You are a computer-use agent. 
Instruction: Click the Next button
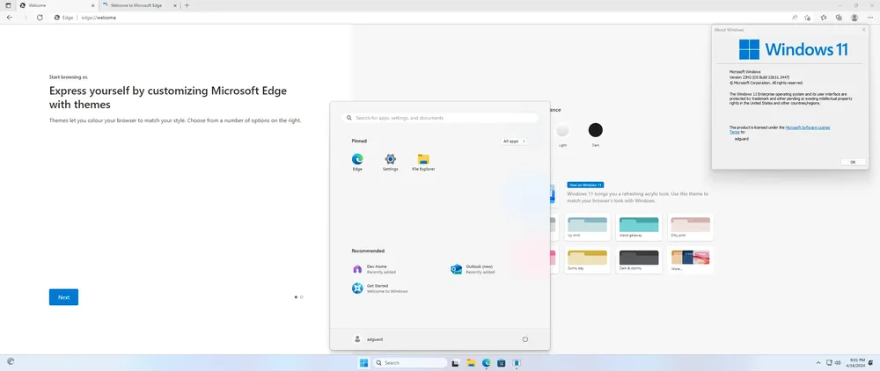63,297
